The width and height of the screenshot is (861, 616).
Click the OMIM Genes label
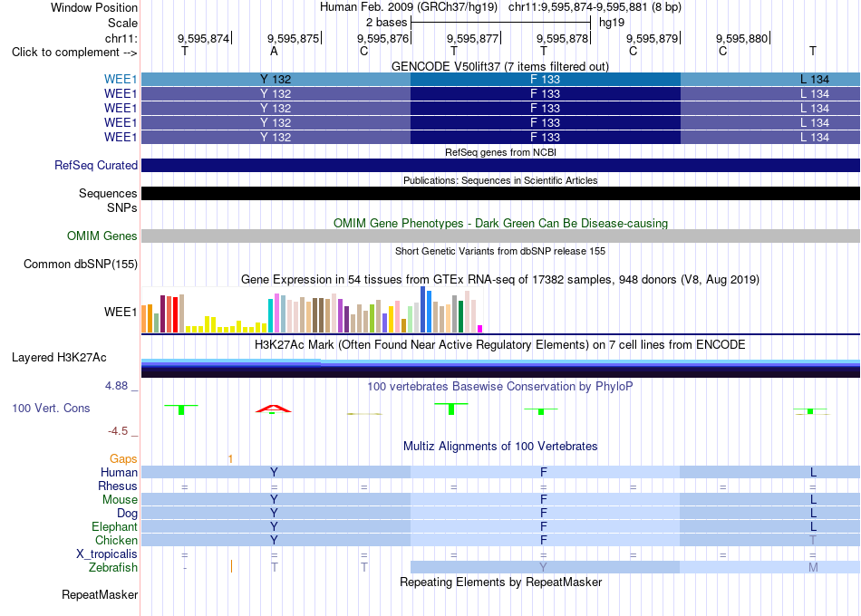coord(102,236)
